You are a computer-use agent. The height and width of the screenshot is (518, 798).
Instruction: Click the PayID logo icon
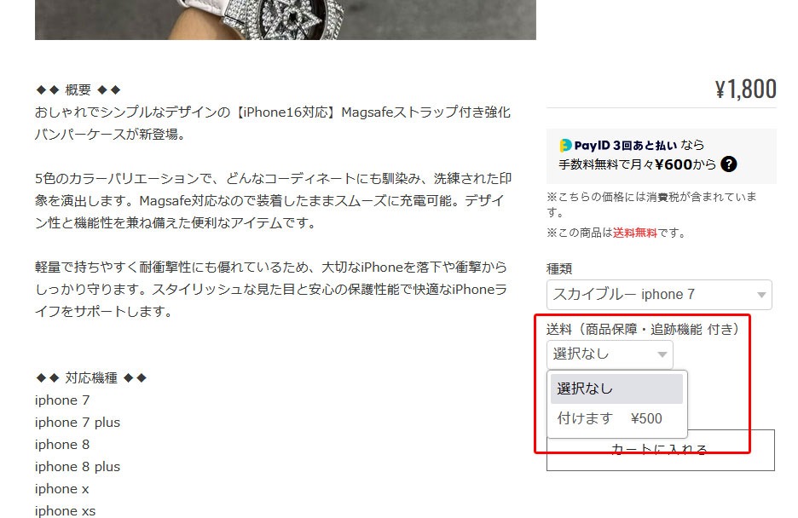coord(565,146)
